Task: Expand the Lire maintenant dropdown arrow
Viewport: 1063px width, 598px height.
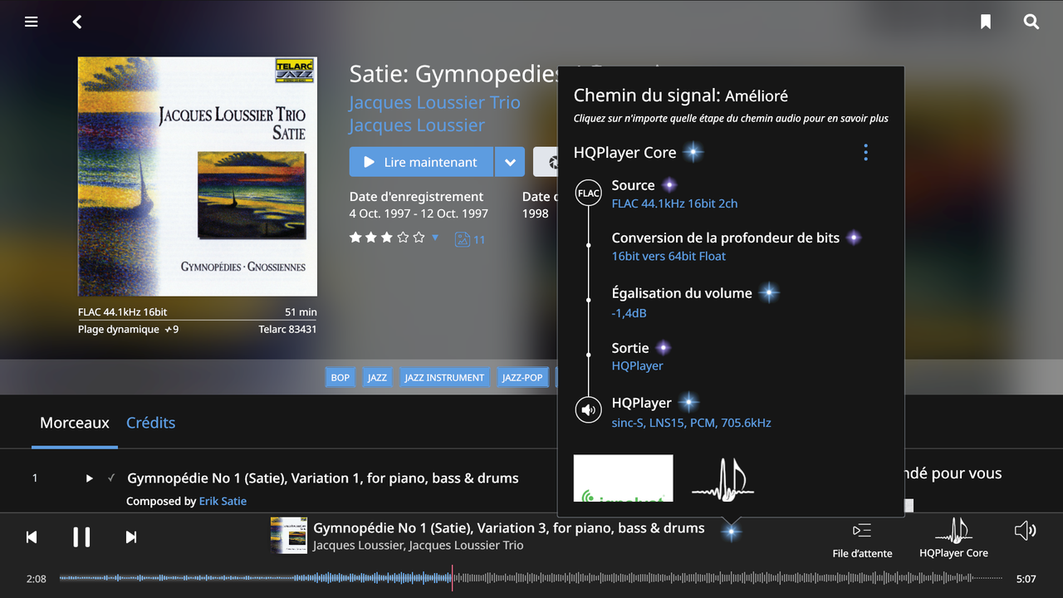Action: [x=510, y=162]
